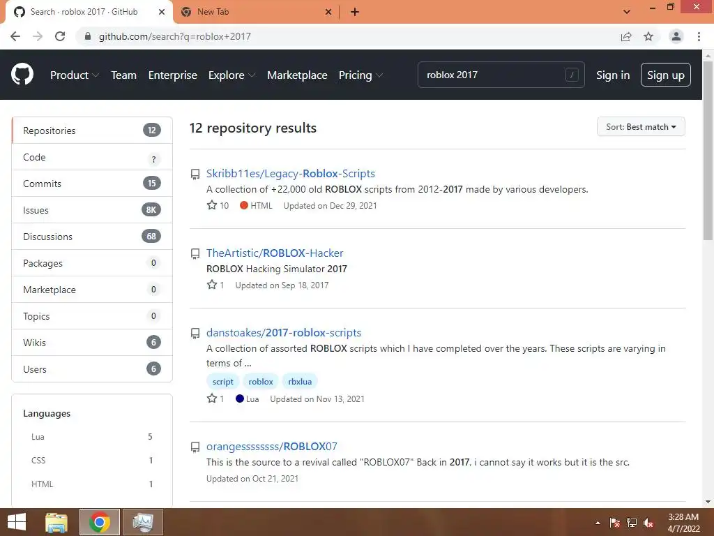This screenshot has height=536, width=714.
Task: Click star icon on ROBLOX-Hacker result
Action: click(212, 285)
